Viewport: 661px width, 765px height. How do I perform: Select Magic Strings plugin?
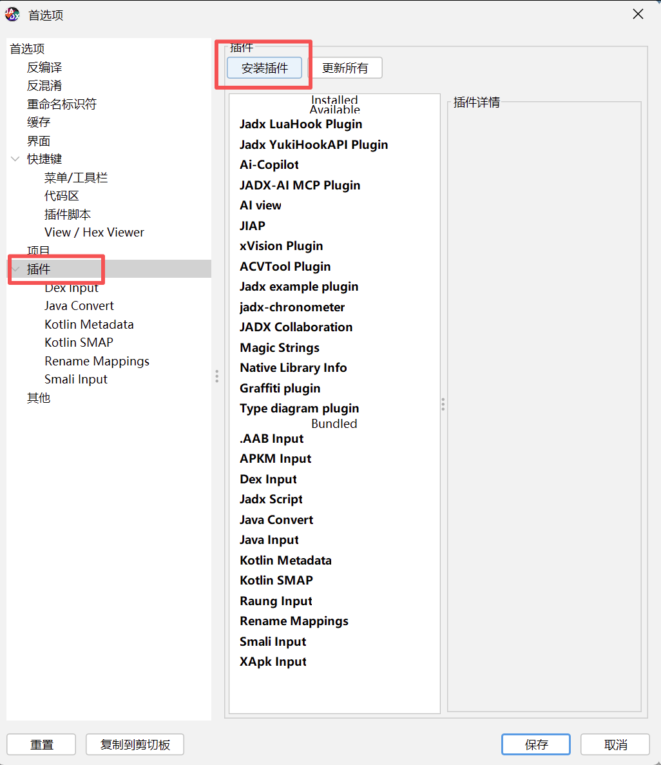(x=280, y=348)
